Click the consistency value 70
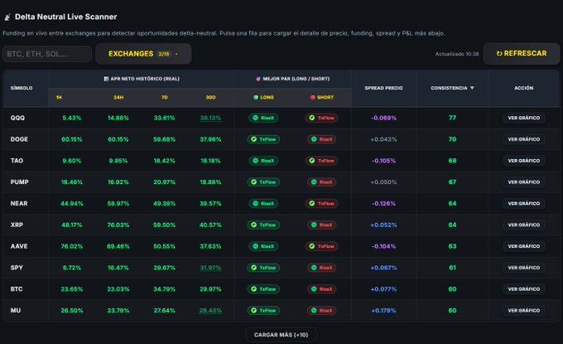The width and height of the screenshot is (563, 344). tap(452, 139)
